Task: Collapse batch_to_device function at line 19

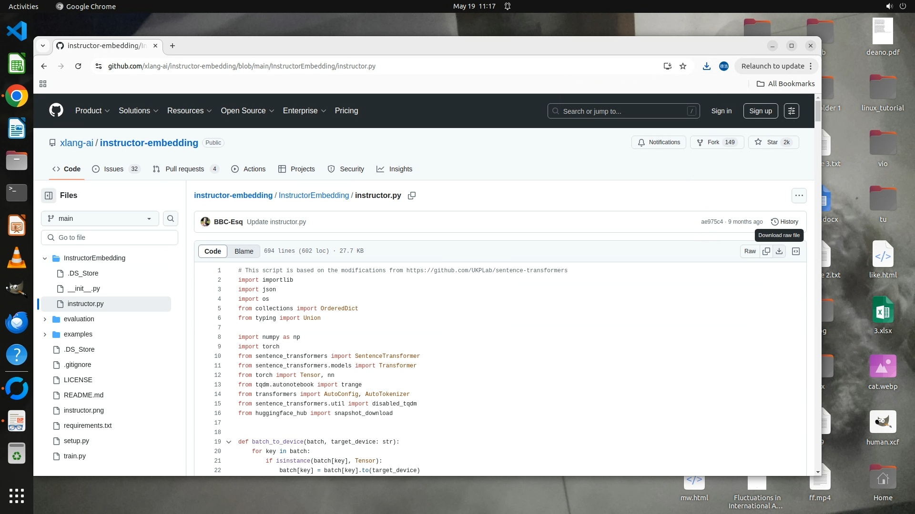Action: (229, 442)
